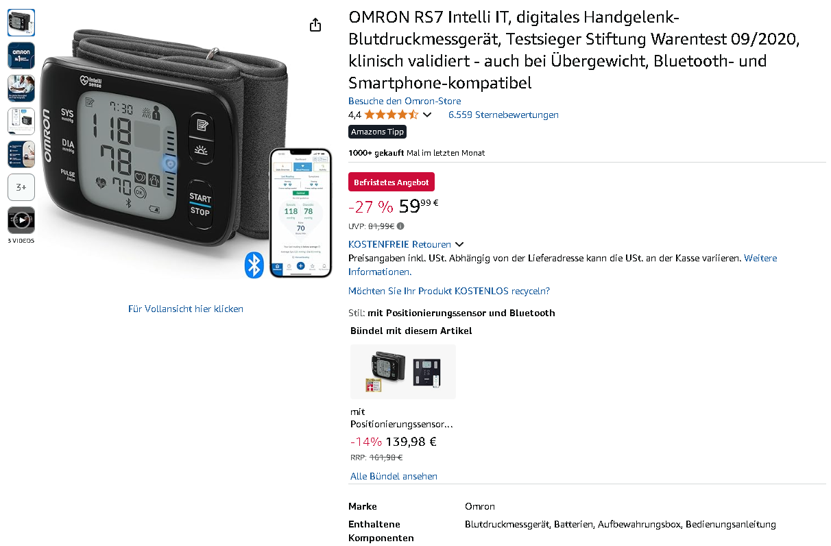Select the fifth image thumbnail in sidebar
This screenshot has width=831, height=546.
[21, 154]
